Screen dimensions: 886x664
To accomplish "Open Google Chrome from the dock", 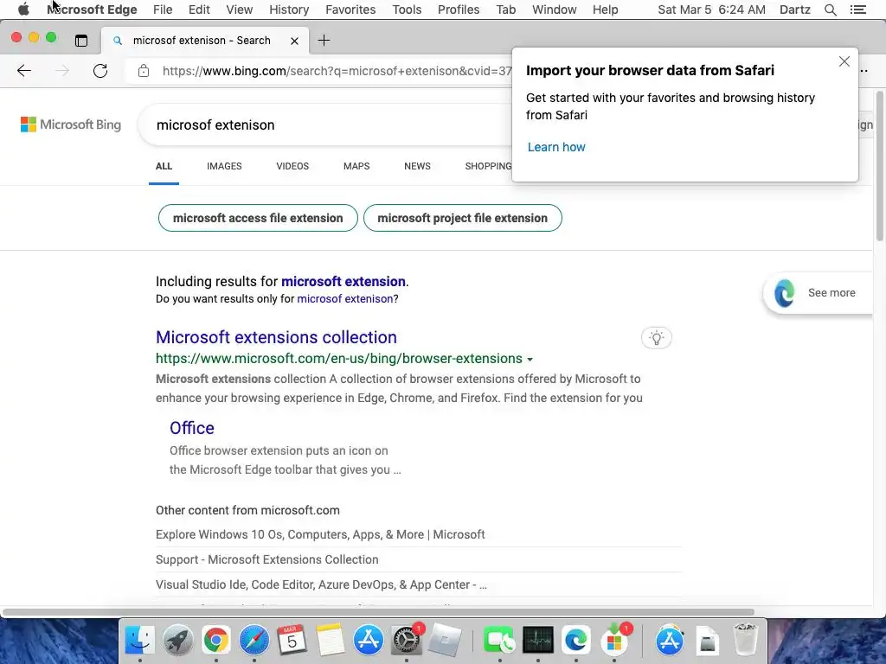I will [x=215, y=641].
